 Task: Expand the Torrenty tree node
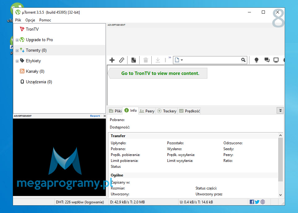(x=17, y=50)
